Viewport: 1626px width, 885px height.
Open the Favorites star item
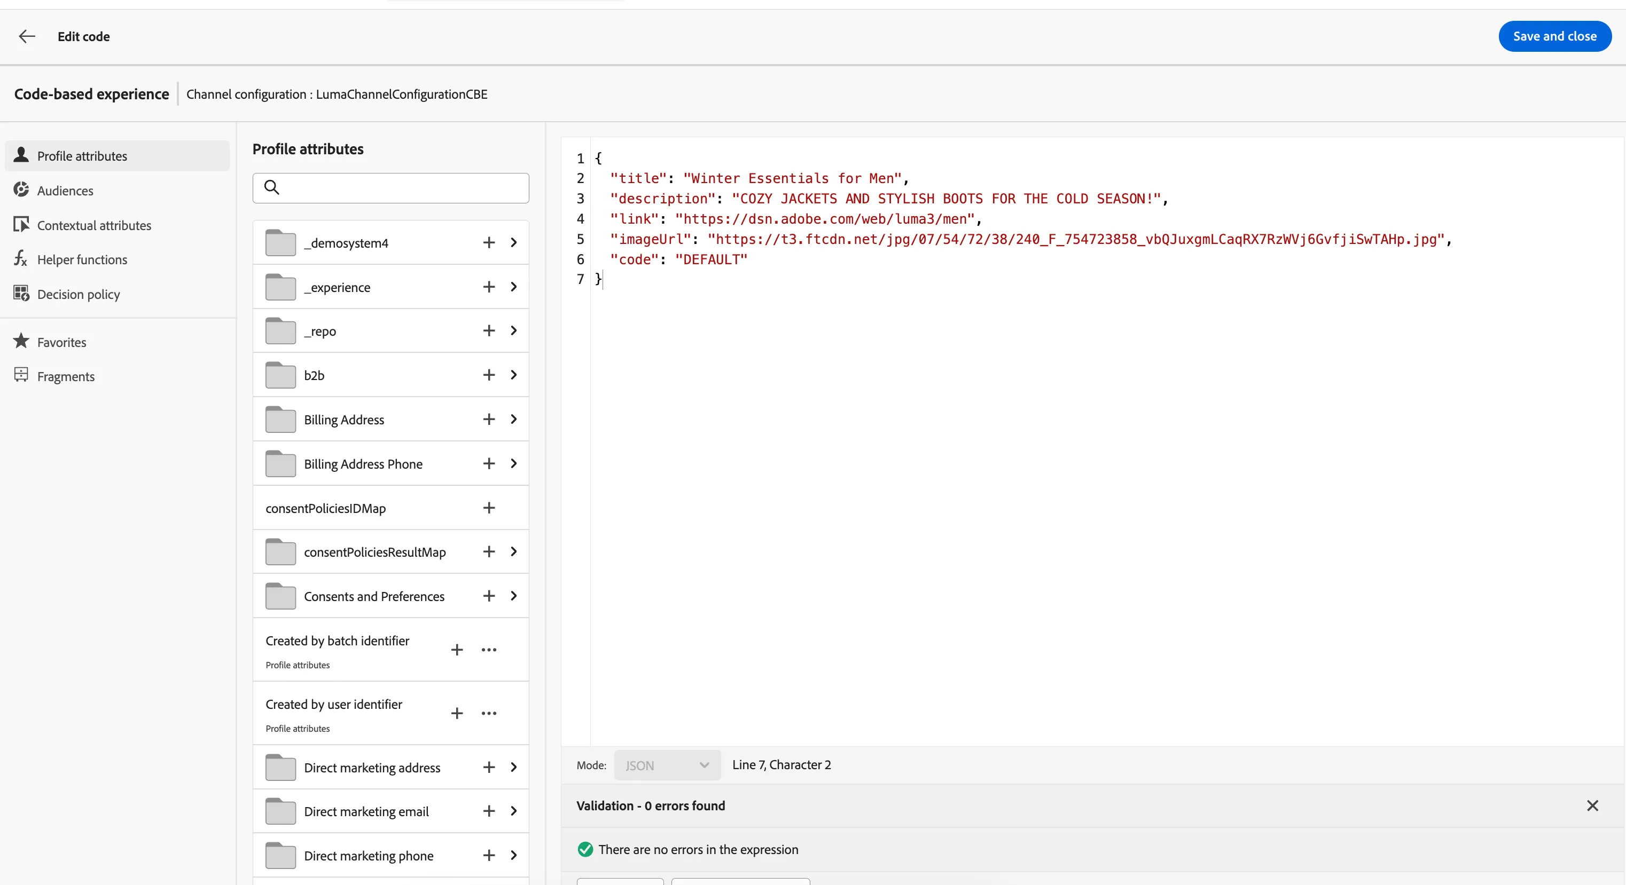click(x=118, y=342)
